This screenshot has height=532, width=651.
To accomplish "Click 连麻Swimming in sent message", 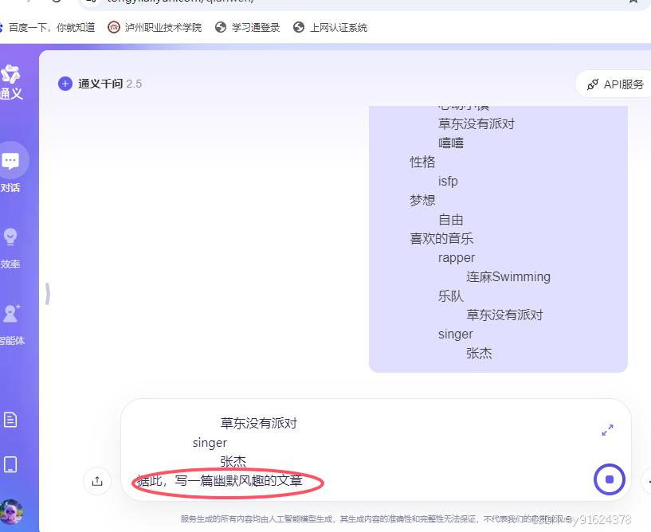I will [x=508, y=277].
